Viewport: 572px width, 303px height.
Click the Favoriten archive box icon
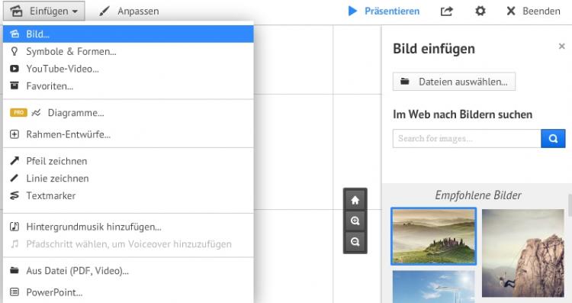click(x=14, y=85)
